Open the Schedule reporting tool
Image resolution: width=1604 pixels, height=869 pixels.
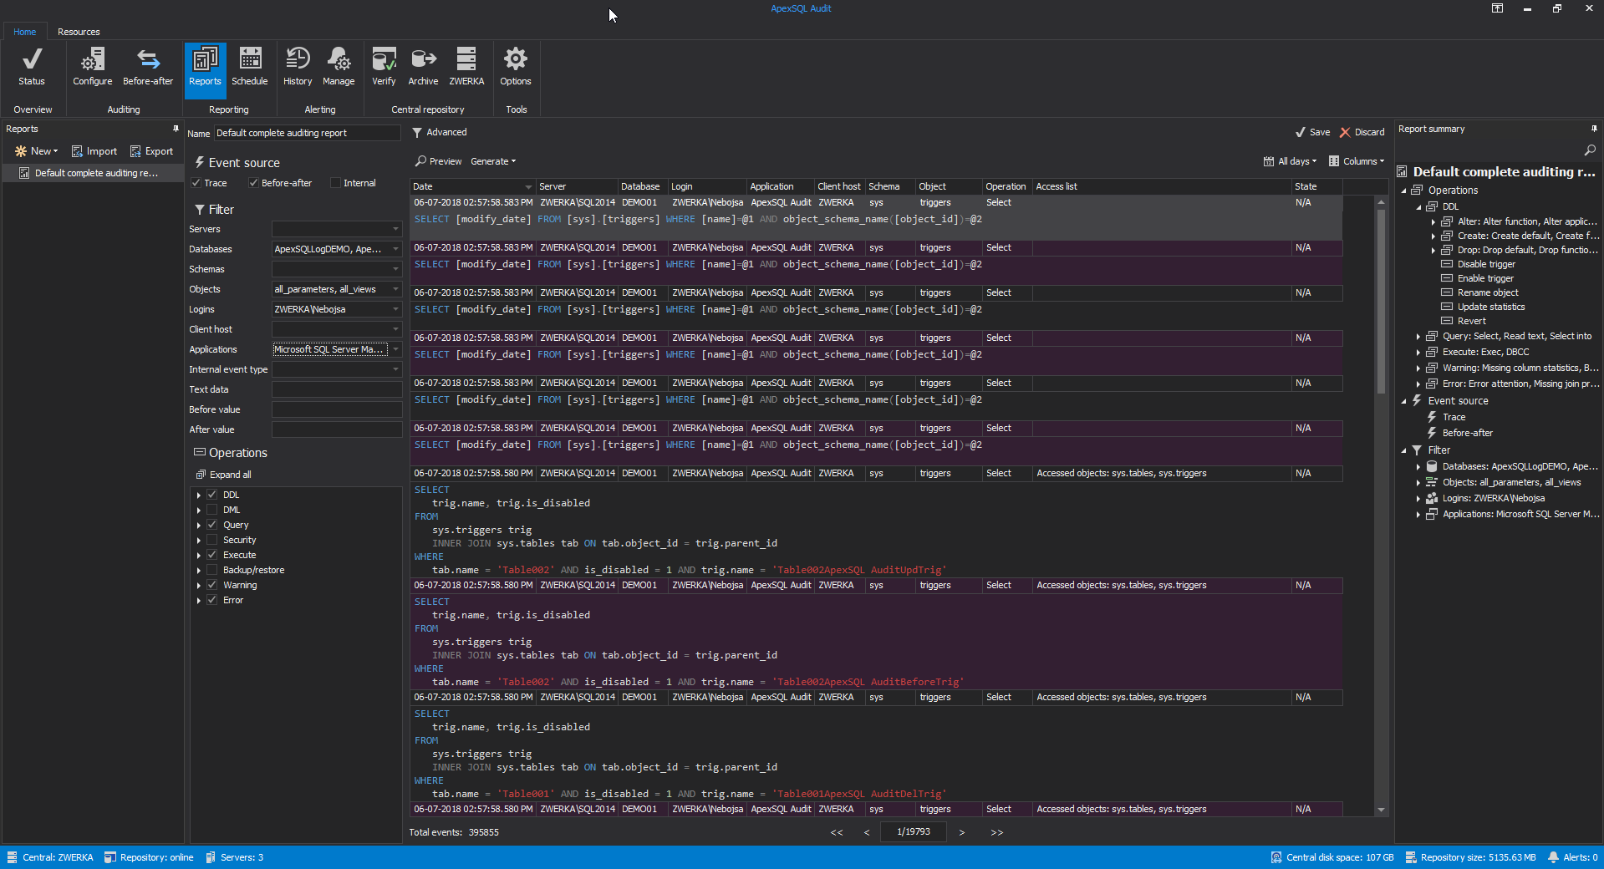(250, 67)
